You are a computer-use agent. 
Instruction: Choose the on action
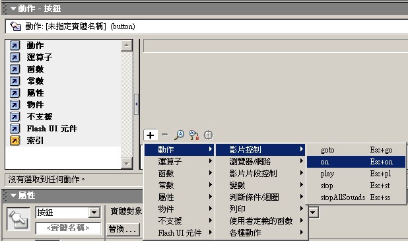coord(356,162)
